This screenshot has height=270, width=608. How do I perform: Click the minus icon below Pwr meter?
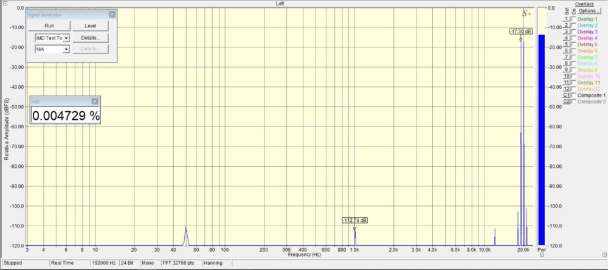(x=542, y=255)
